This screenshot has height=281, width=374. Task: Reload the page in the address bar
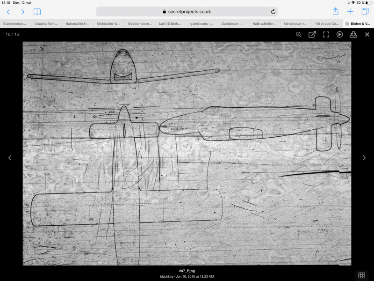(273, 12)
